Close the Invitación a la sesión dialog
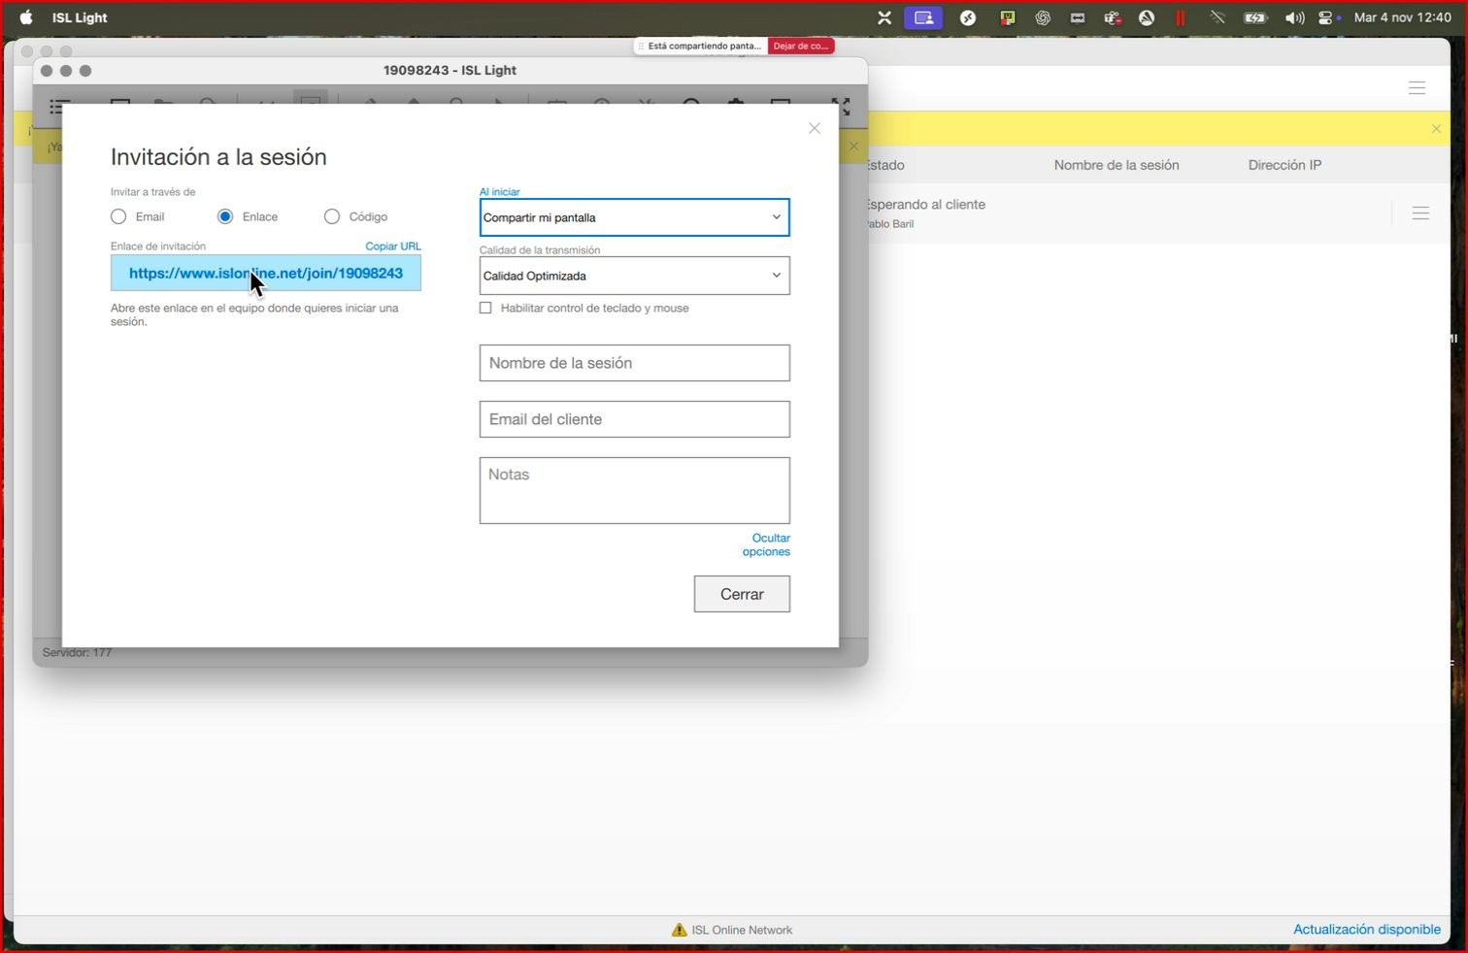1468x953 pixels. click(x=815, y=128)
